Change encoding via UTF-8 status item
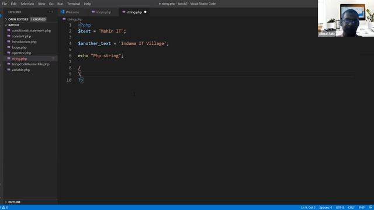The image size is (374, 210). click(340, 208)
